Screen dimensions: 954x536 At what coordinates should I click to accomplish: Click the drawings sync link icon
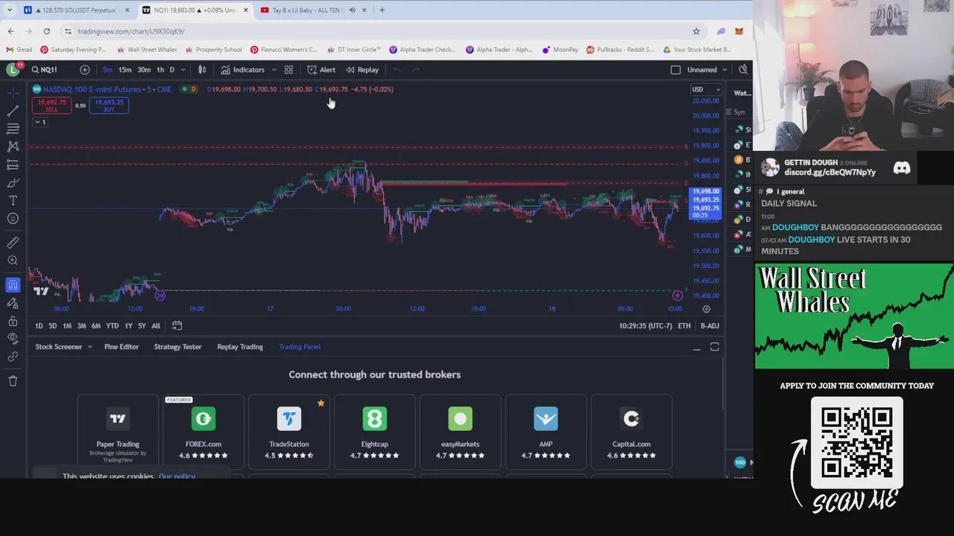pyautogui.click(x=13, y=357)
